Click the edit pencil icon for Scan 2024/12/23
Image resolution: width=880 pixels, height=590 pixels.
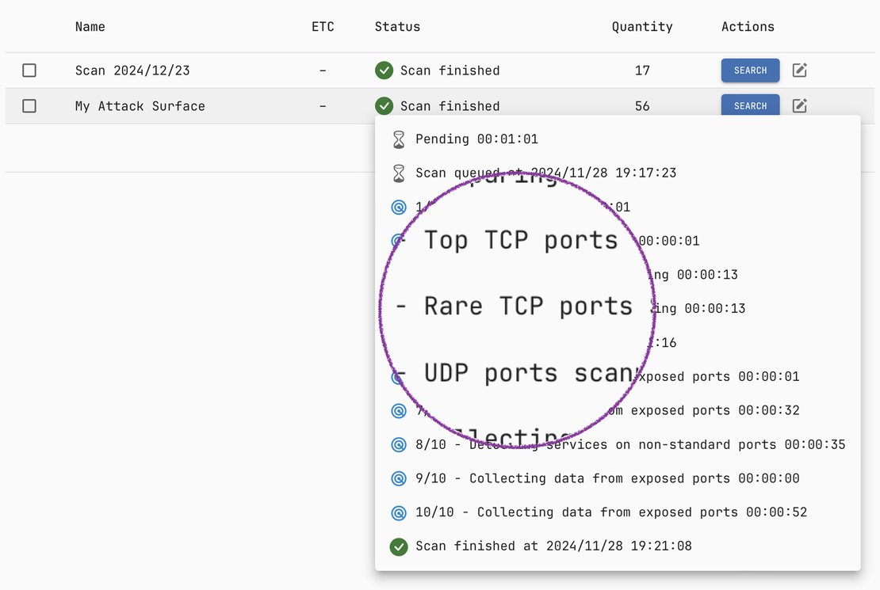(799, 70)
